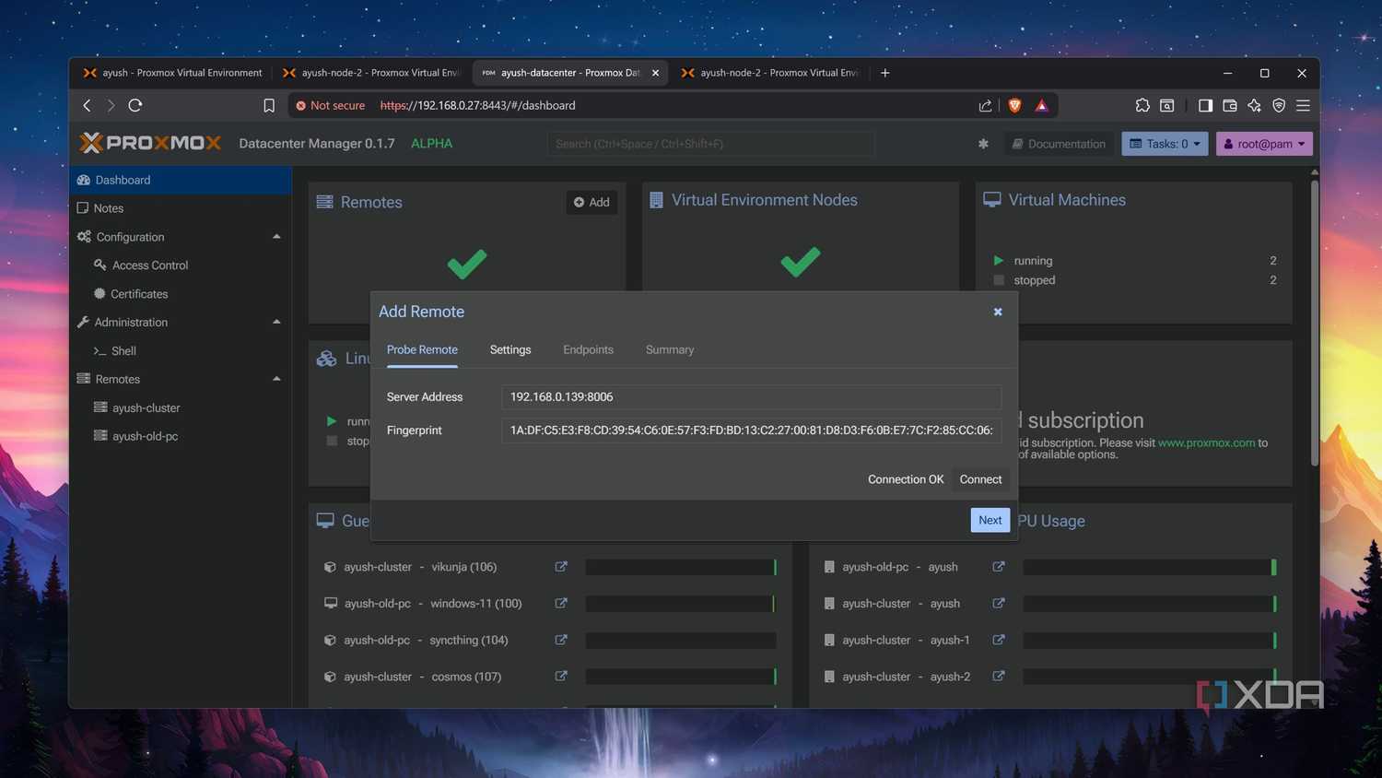Bookmark this page icon
Viewport: 1382px width, 778px height.
[269, 106]
